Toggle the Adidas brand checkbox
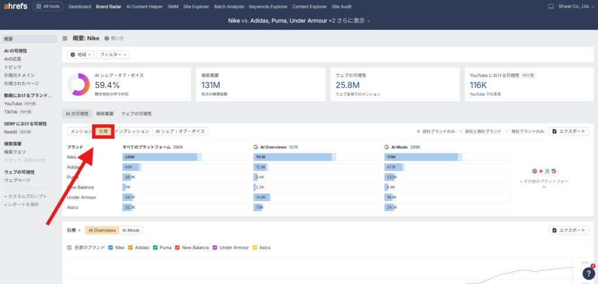598x284 pixels. (132, 247)
